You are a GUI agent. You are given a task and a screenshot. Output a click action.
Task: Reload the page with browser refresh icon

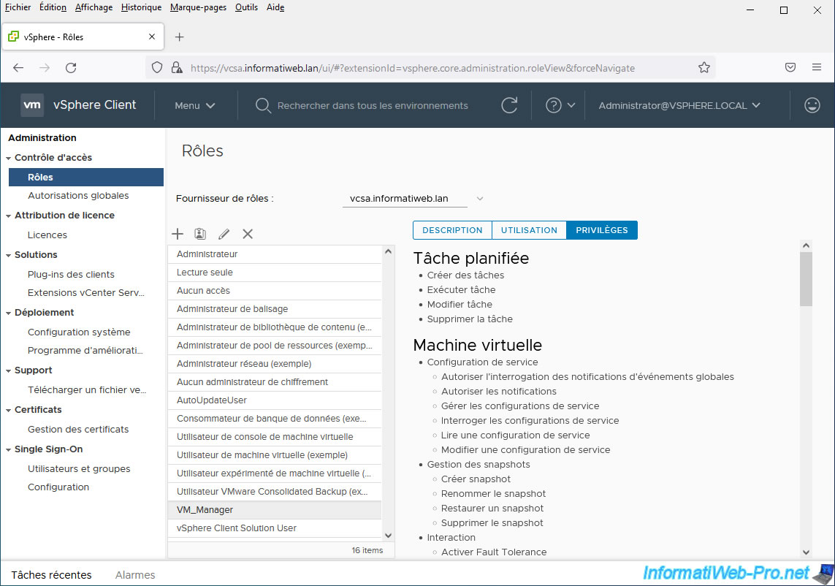click(x=71, y=68)
